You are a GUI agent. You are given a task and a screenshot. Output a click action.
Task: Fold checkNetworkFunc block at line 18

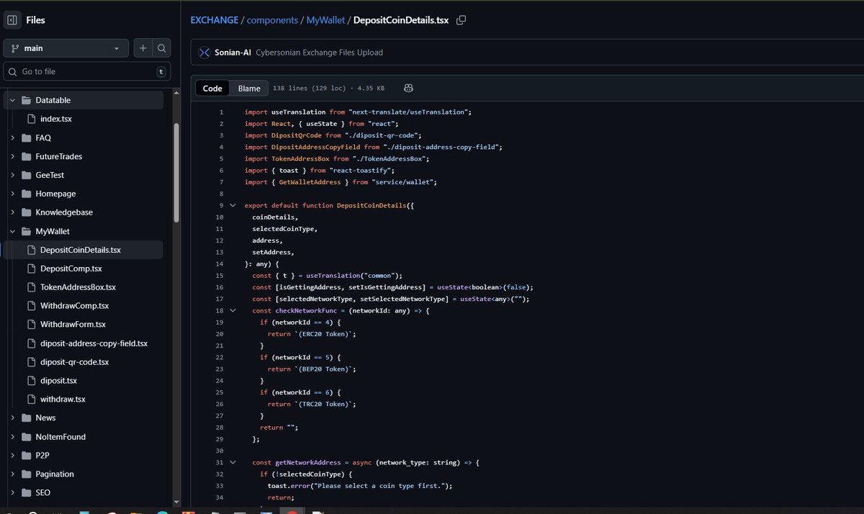[x=233, y=310]
